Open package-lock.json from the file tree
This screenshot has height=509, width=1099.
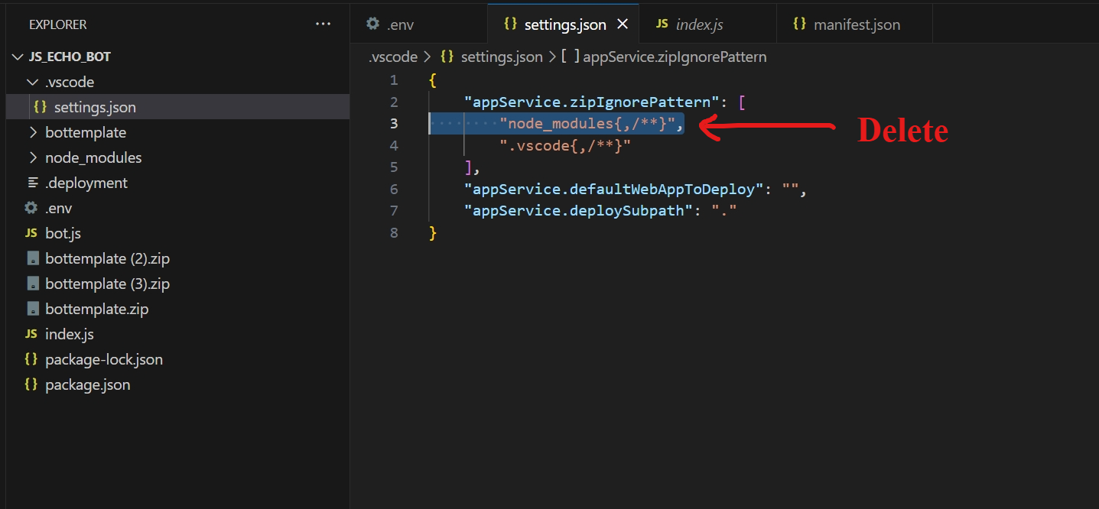(103, 359)
